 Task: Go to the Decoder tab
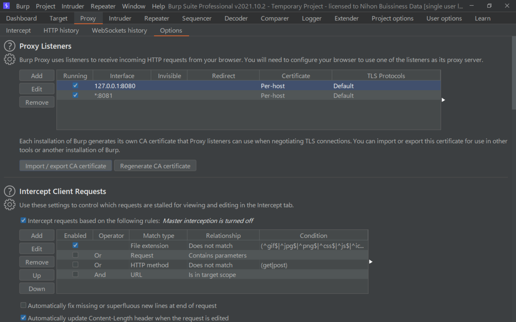click(236, 18)
